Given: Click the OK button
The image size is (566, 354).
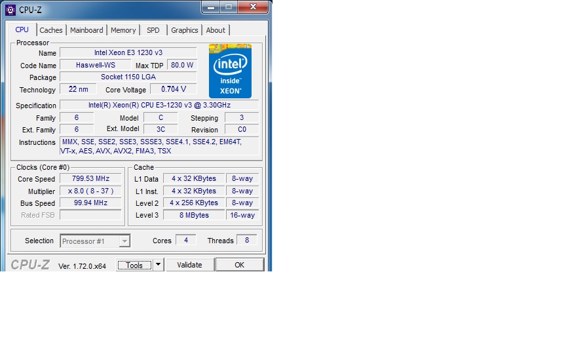Looking at the screenshot, I should 239,265.
